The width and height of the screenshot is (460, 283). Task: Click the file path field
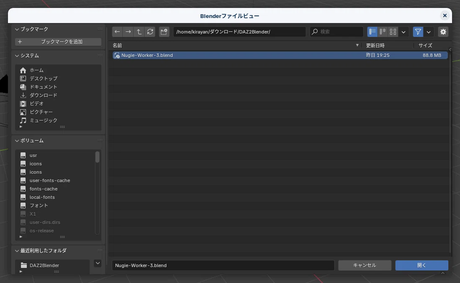(x=239, y=32)
